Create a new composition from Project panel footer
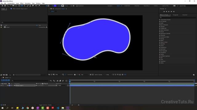Screen dimensions: 197x110 [x=6, y=75]
